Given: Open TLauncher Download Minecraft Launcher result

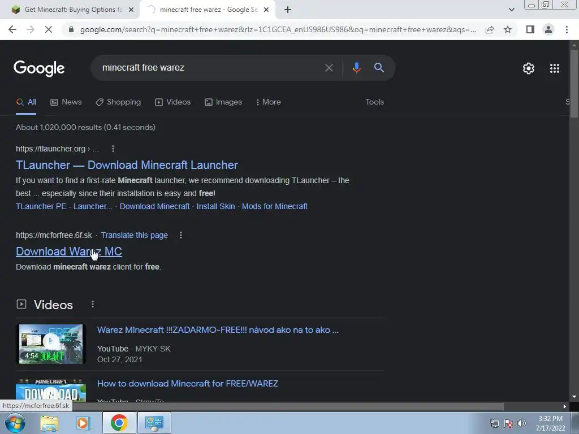Looking at the screenshot, I should pyautogui.click(x=127, y=165).
